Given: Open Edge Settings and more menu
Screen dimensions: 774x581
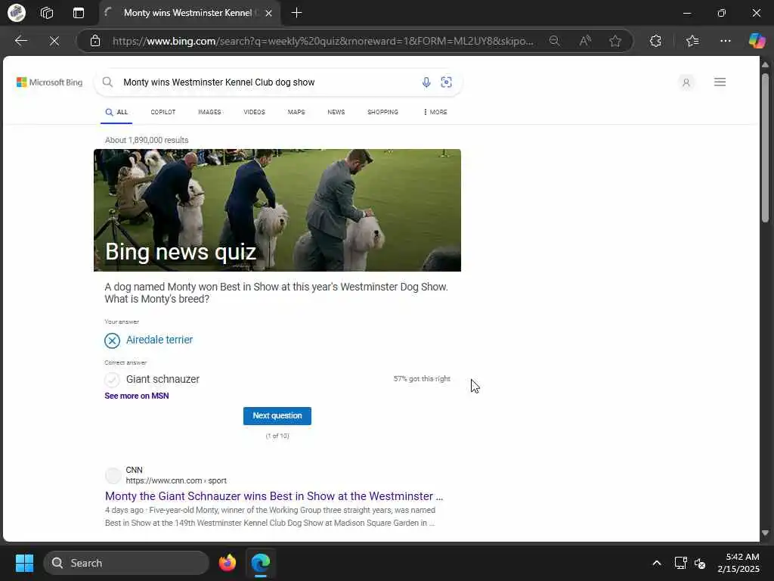Looking at the screenshot, I should click(725, 41).
